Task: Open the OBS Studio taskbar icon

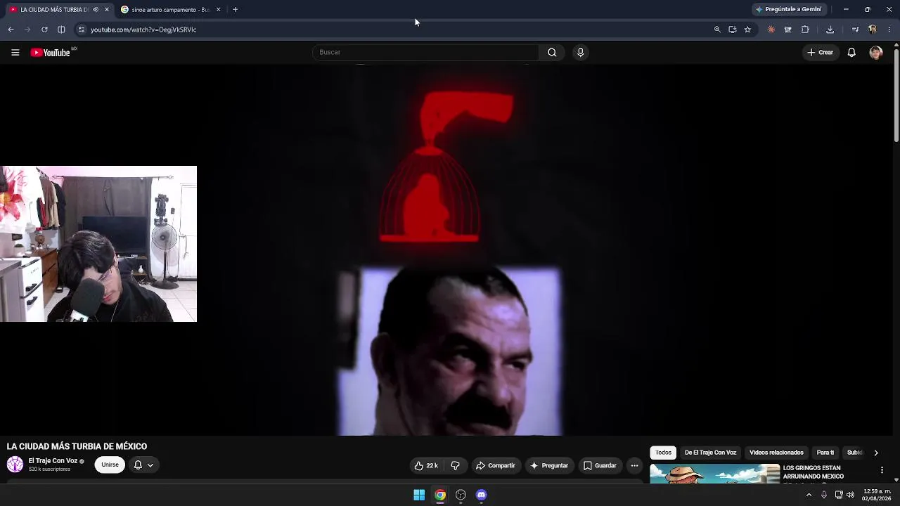Action: pyautogui.click(x=461, y=495)
